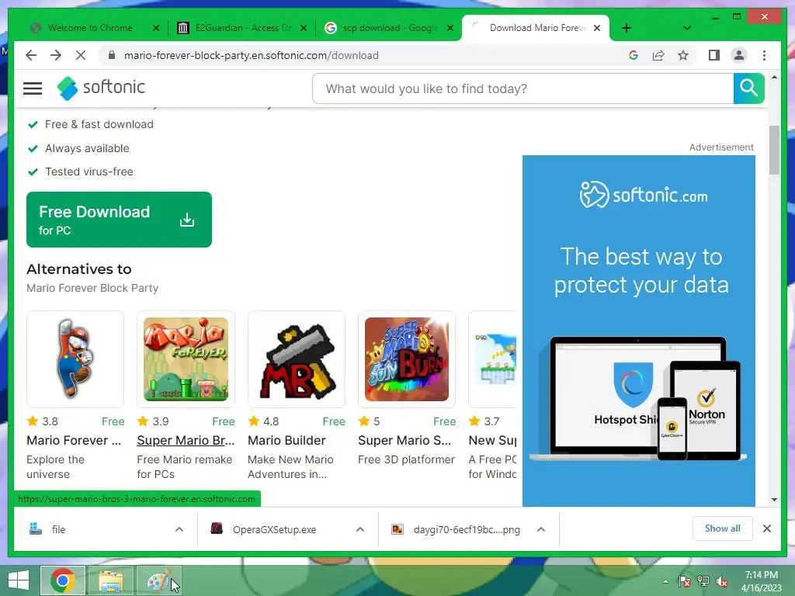The height and width of the screenshot is (596, 795).
Task: Click the muted volume tray icon
Action: 721,581
